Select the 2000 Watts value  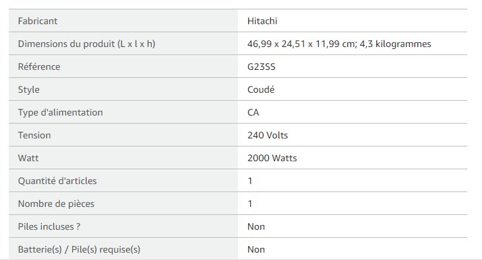pyautogui.click(x=272, y=158)
